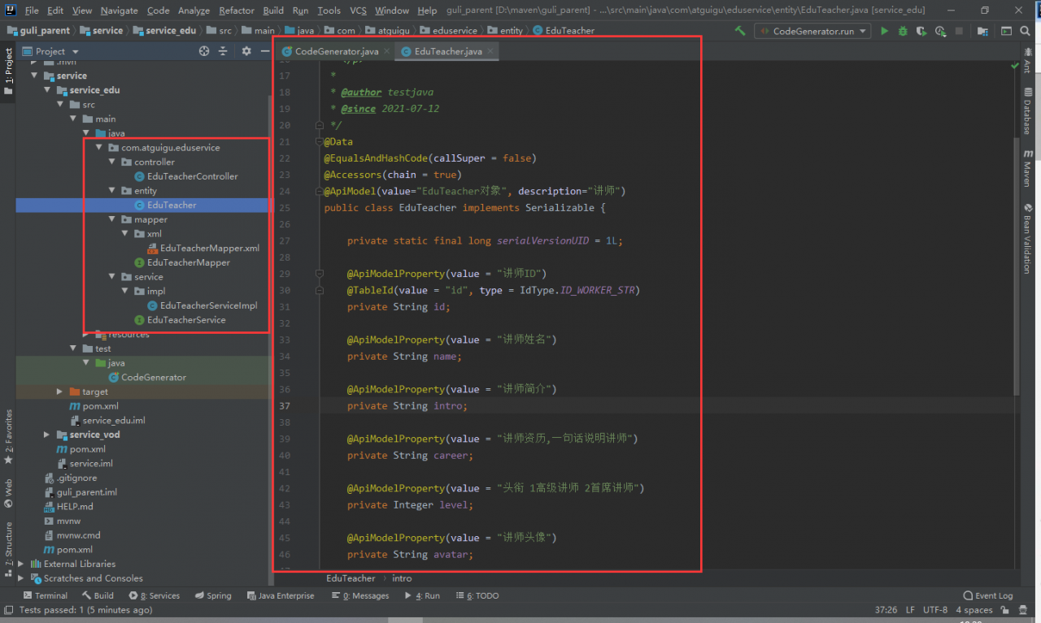Collapse the service_edu module node
This screenshot has height=623, width=1041.
pyautogui.click(x=48, y=90)
